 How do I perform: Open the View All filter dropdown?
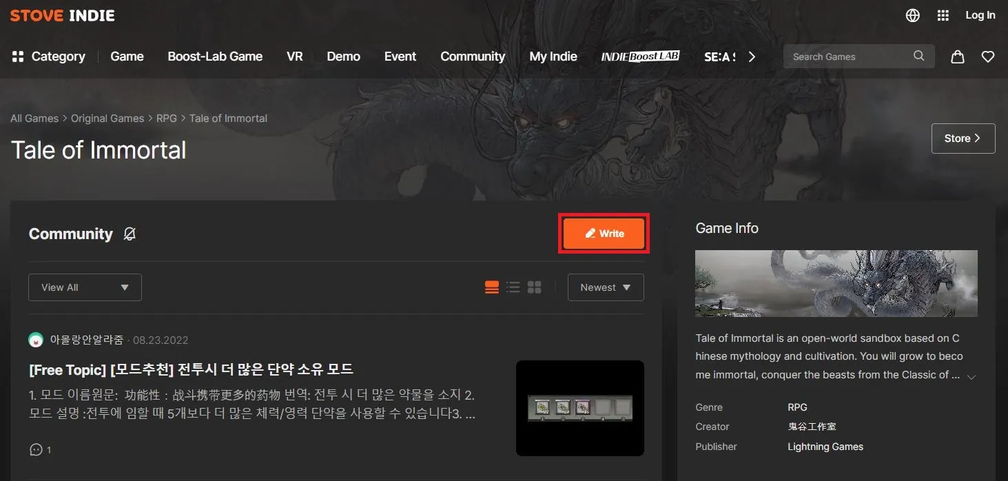pos(85,287)
